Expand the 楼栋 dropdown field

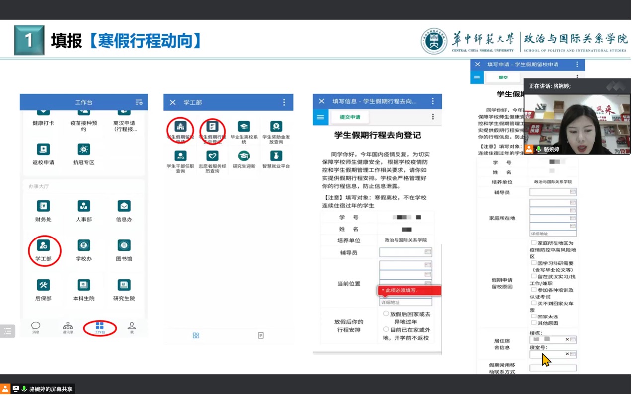(573, 340)
